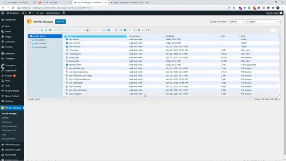Viewport: 286px width, 161px height.
Task: Open the language dropdown set to English
Action: 264,22
